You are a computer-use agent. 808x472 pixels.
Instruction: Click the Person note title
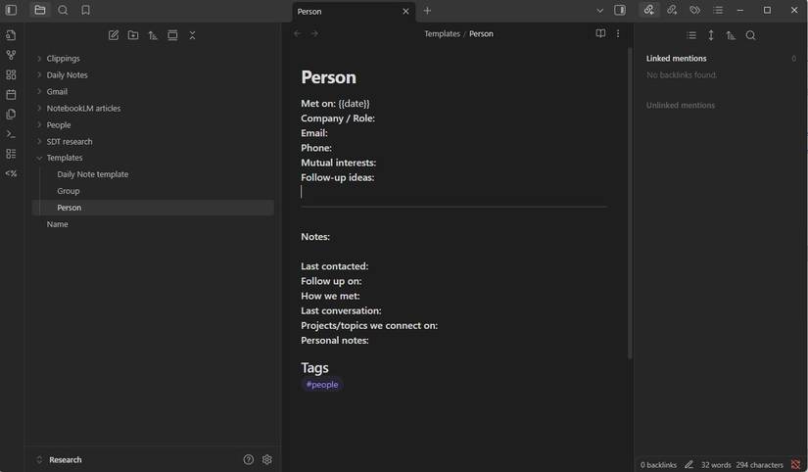click(328, 77)
